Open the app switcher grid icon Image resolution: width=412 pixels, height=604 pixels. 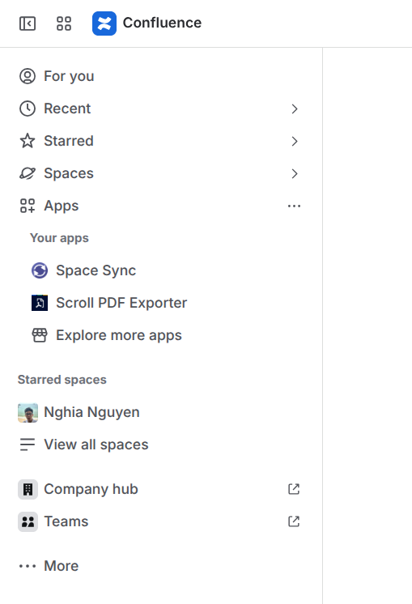64,23
